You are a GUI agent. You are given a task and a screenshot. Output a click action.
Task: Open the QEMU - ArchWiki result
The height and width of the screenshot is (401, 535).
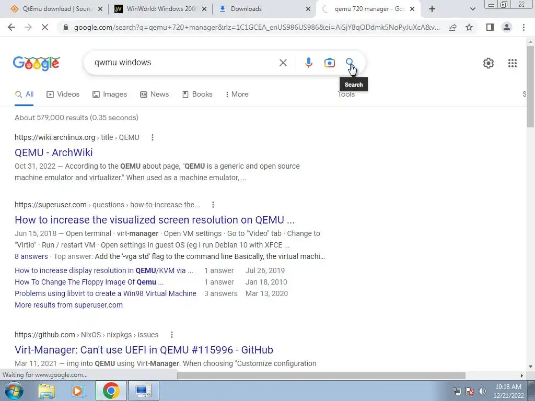click(54, 152)
